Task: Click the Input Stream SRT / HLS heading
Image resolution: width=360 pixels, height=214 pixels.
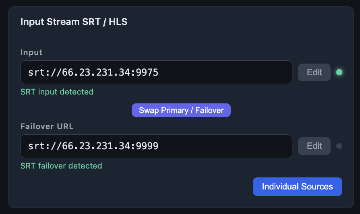Action: click(x=74, y=22)
